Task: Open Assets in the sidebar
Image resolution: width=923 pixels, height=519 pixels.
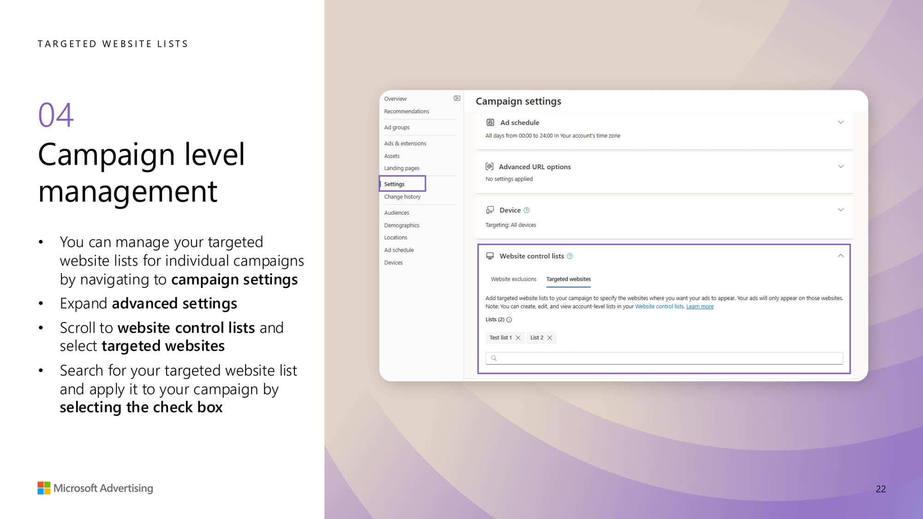Action: [392, 156]
